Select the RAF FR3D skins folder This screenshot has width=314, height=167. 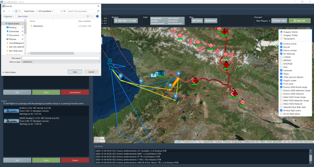coord(14,51)
